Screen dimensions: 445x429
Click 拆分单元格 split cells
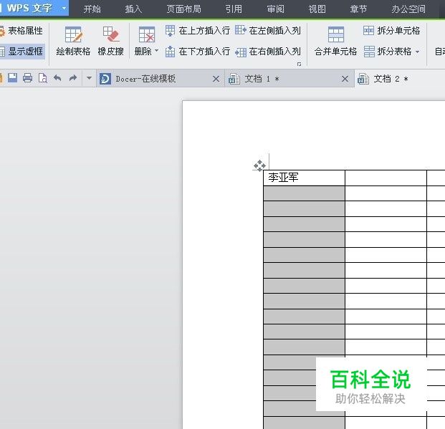pos(391,31)
